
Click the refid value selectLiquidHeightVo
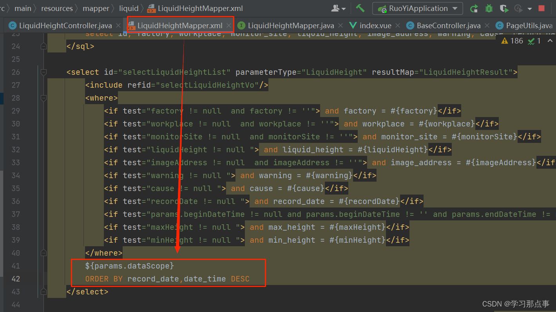click(x=207, y=85)
